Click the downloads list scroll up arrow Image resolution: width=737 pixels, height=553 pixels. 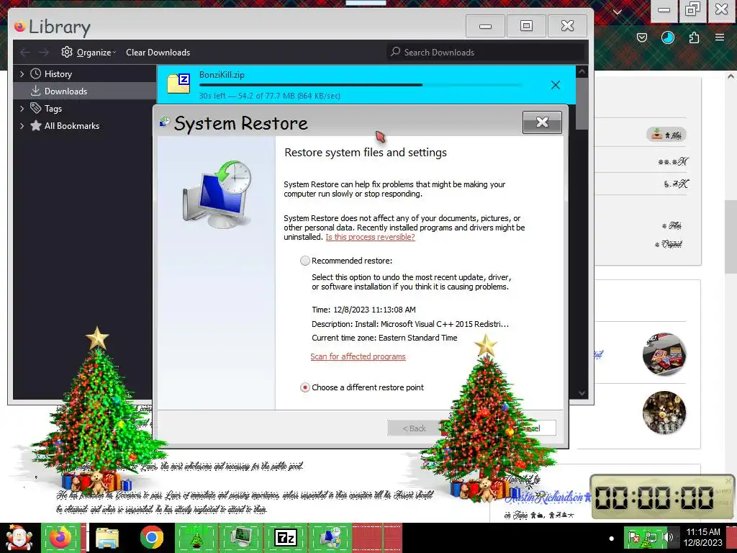(x=582, y=71)
